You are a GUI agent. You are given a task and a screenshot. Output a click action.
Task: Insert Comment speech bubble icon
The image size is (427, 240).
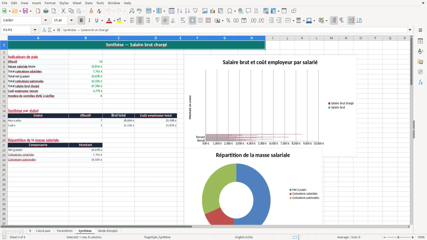[248, 11]
